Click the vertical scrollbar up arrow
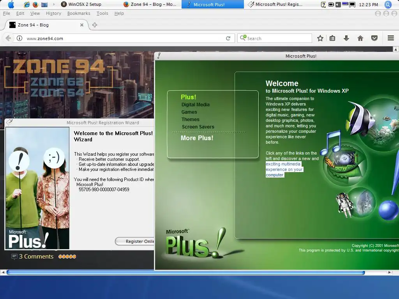This screenshot has height=299, width=399. coord(396,49)
